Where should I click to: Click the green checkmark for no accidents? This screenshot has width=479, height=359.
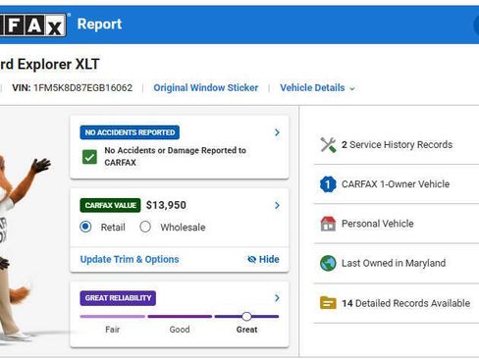click(x=89, y=157)
